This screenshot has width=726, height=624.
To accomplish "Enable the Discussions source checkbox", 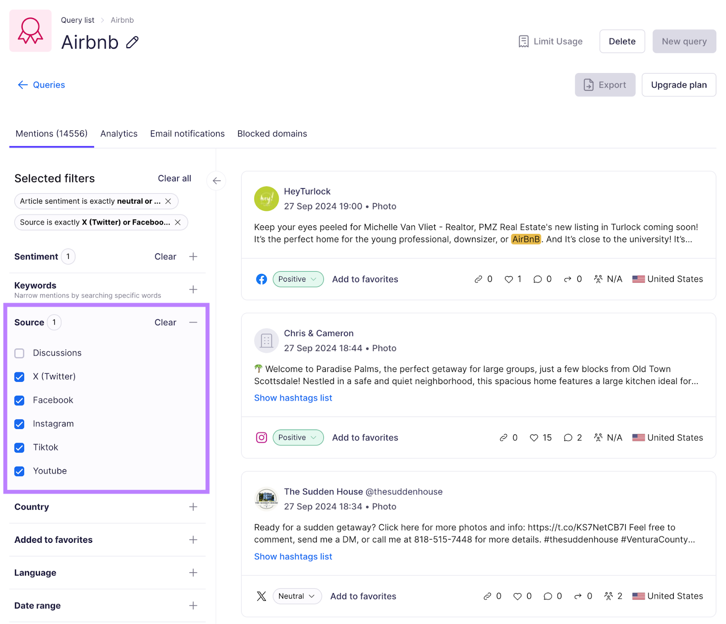I will 20,353.
